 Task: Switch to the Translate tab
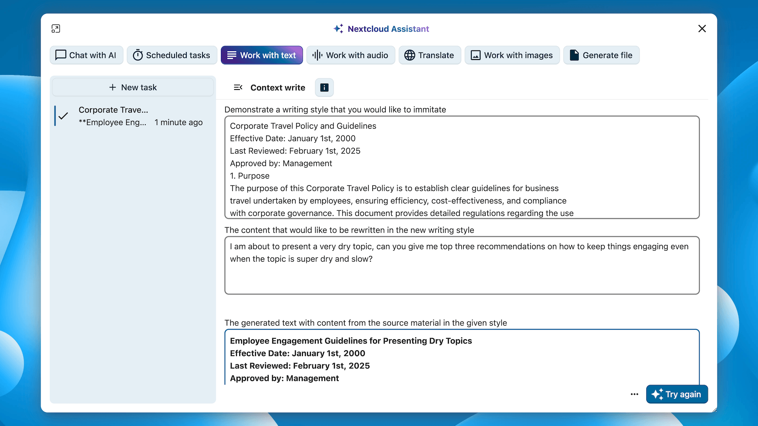click(x=430, y=55)
